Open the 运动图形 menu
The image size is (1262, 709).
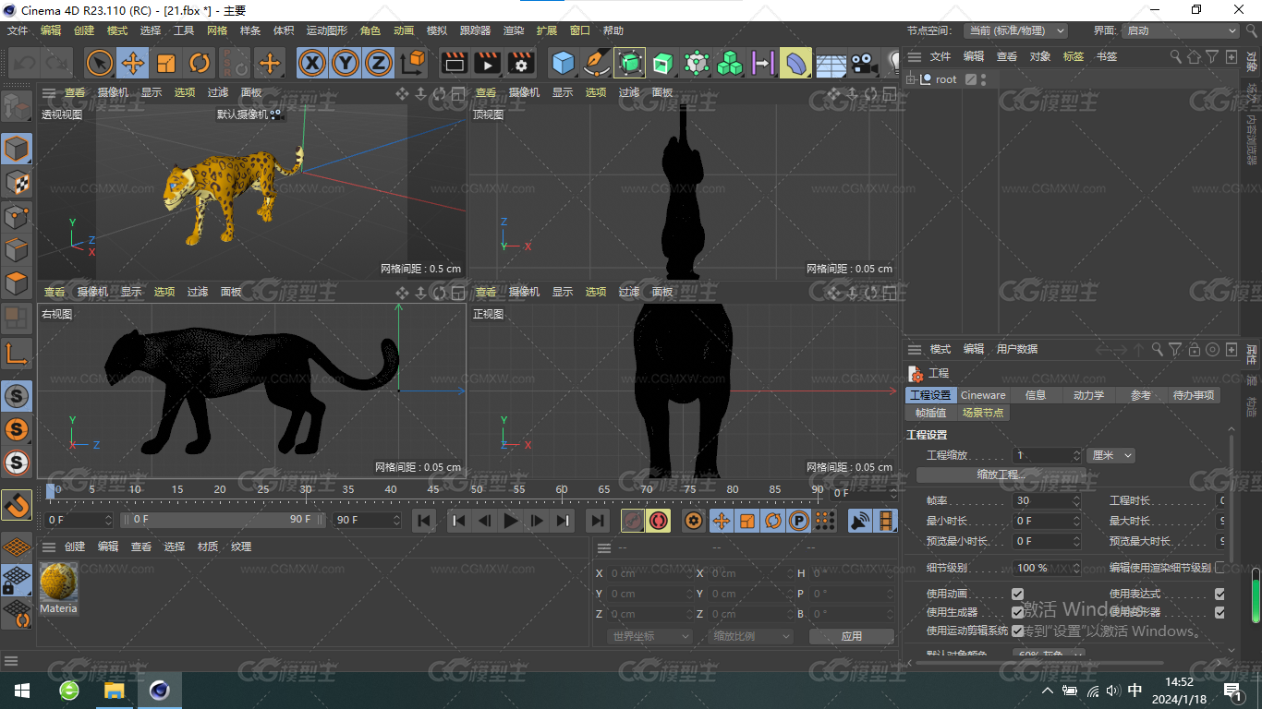point(328,30)
